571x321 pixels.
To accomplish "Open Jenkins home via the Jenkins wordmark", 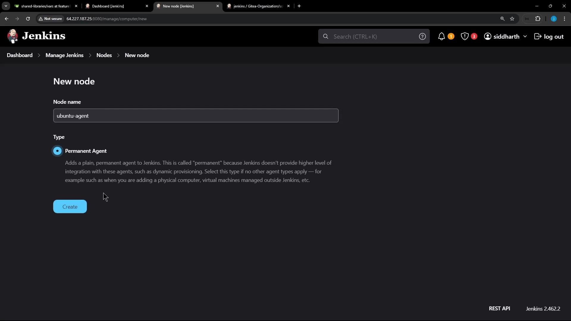I will pos(44,36).
